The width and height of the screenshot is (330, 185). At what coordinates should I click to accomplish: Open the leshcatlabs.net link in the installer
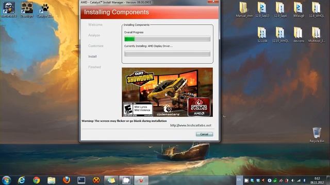(x=191, y=125)
